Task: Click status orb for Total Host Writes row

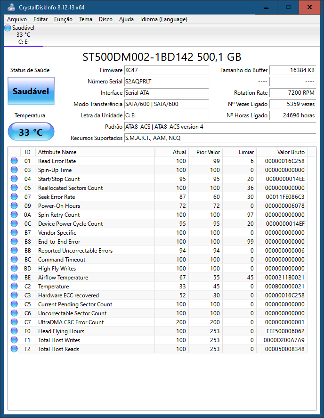Action: coord(14,340)
